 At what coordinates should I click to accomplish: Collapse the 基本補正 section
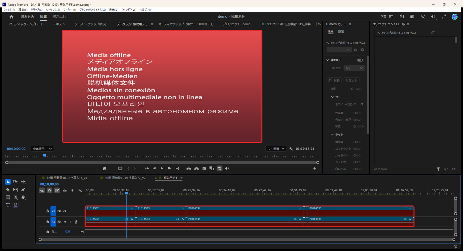click(x=327, y=60)
